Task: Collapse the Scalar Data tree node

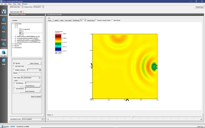Action: coord(13,24)
